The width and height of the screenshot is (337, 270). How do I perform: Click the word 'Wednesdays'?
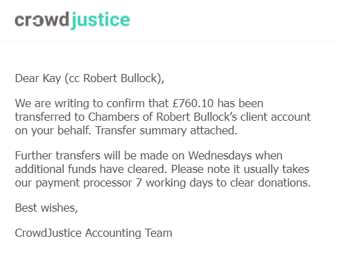(x=220, y=155)
